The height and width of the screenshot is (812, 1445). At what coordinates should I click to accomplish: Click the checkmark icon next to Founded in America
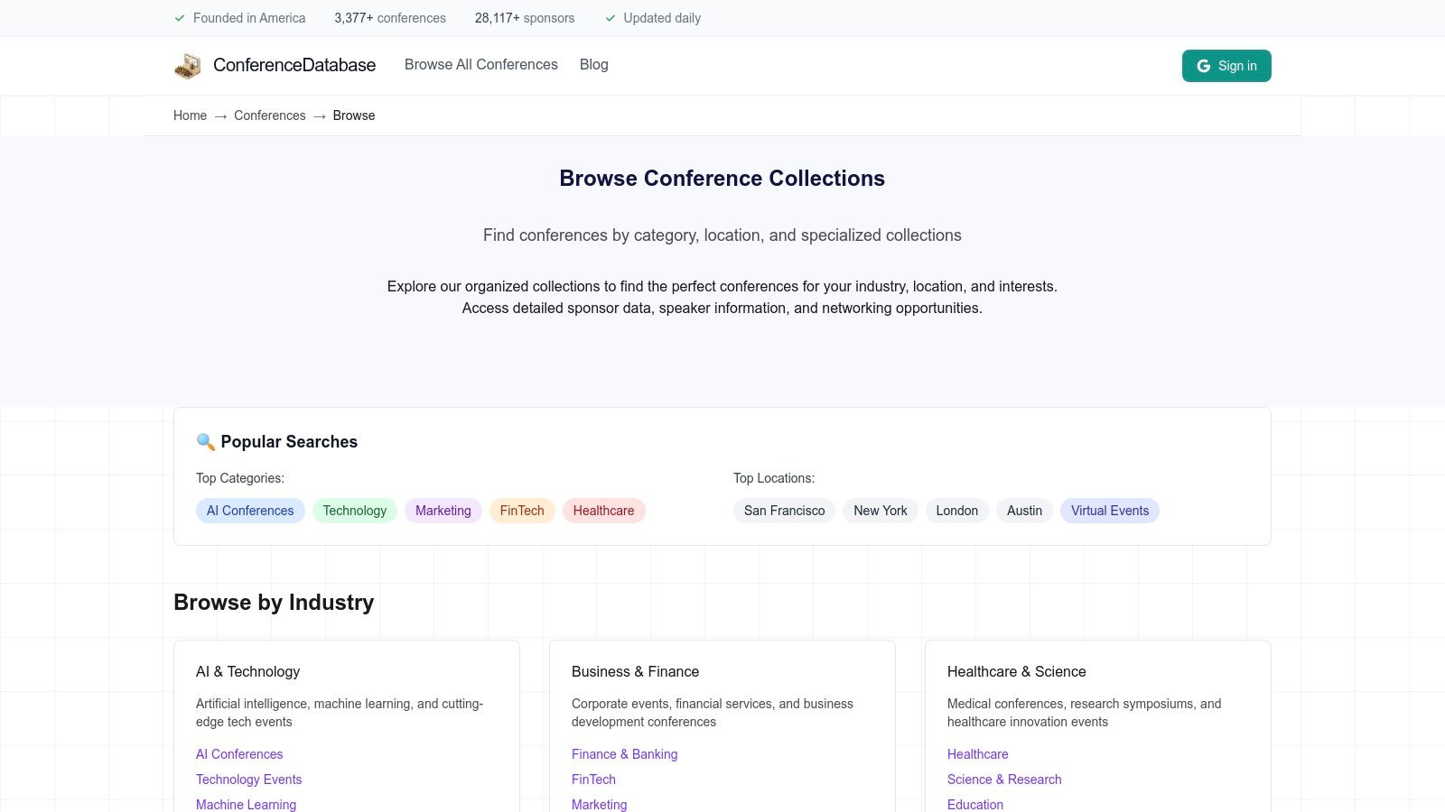click(180, 18)
